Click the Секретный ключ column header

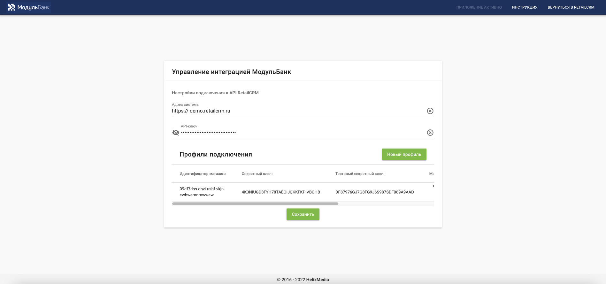(x=257, y=174)
